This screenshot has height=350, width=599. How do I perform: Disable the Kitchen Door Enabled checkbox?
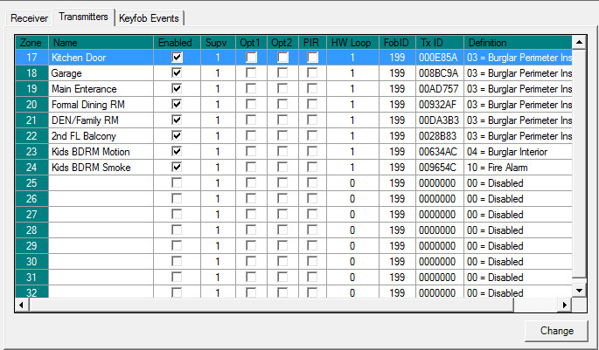(178, 58)
